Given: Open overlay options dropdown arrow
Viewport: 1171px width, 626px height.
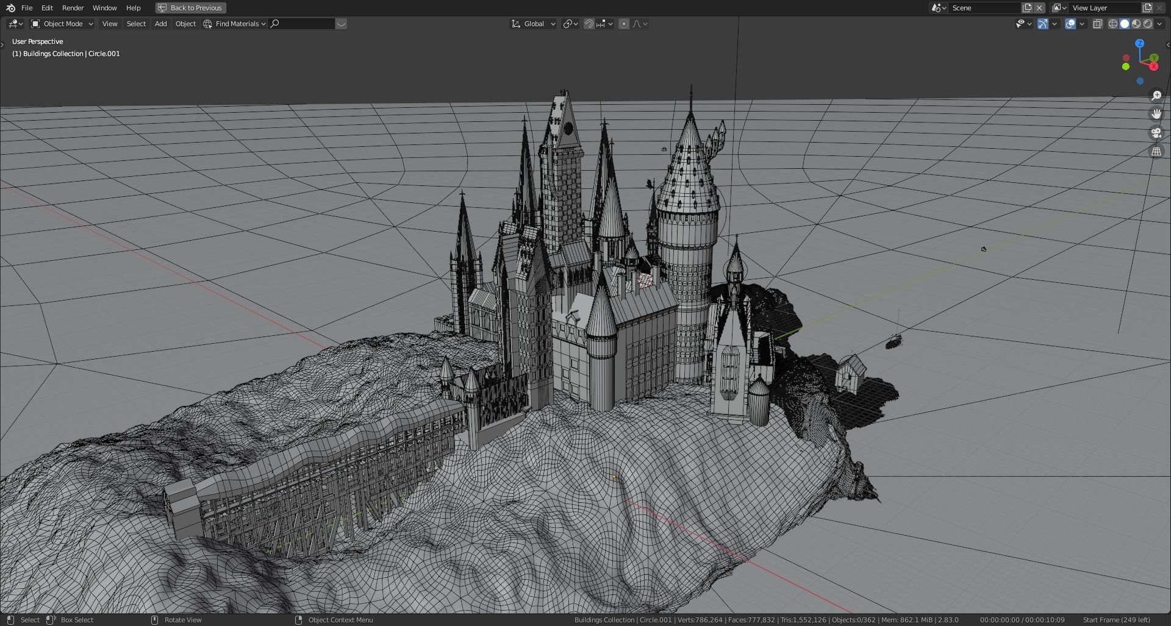Looking at the screenshot, I should [x=1082, y=24].
